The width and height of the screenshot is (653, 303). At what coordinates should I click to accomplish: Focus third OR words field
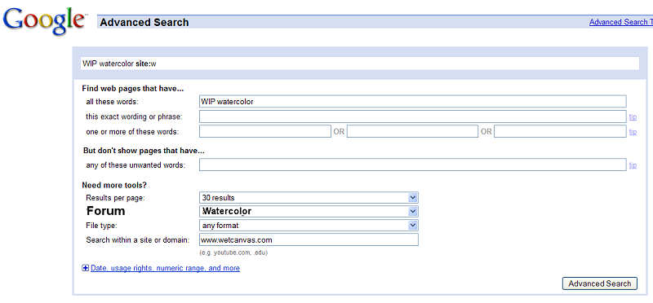(560, 131)
